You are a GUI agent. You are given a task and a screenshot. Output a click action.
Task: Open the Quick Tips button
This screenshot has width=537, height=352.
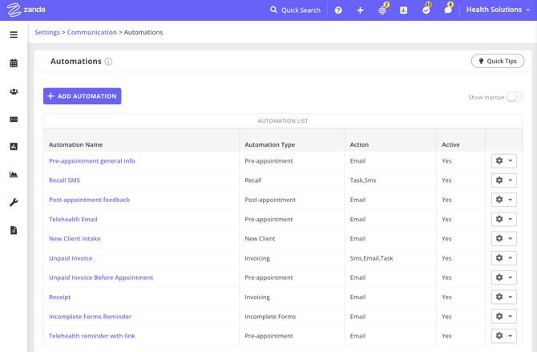[497, 61]
